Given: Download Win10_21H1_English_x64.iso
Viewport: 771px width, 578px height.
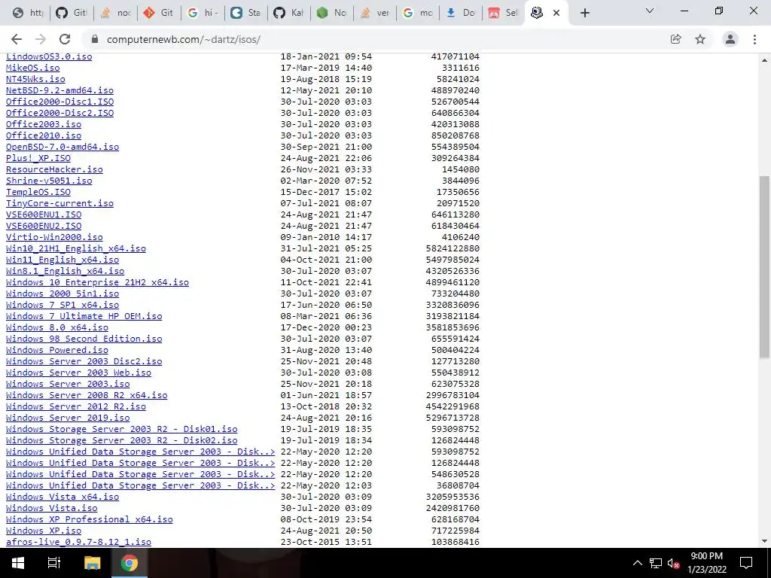Looking at the screenshot, I should click(x=76, y=248).
